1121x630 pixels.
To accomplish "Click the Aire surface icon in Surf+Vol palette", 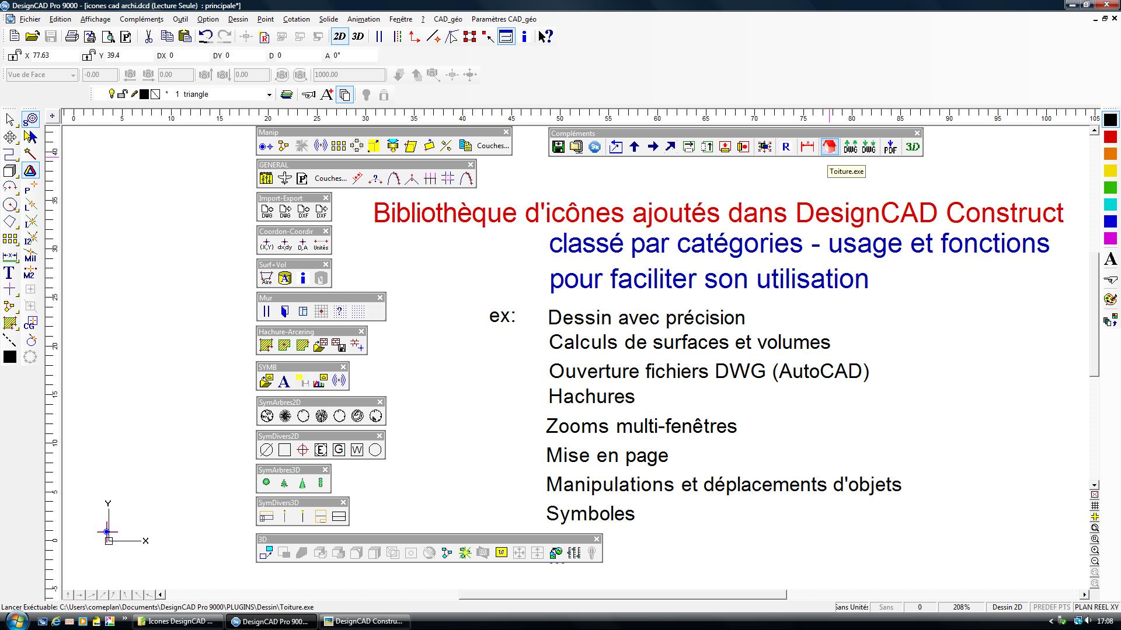I will pos(266,278).
